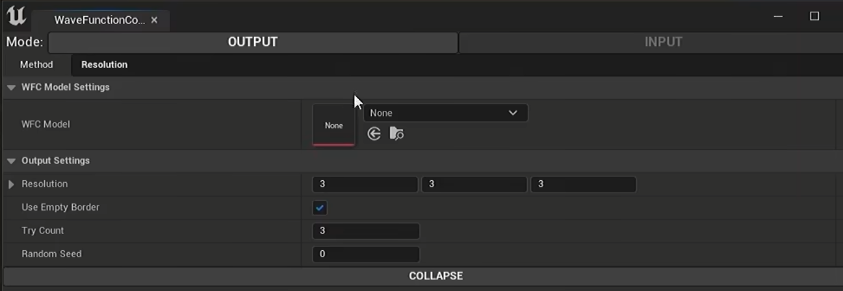Minimize the window
The height and width of the screenshot is (291, 843).
(778, 16)
